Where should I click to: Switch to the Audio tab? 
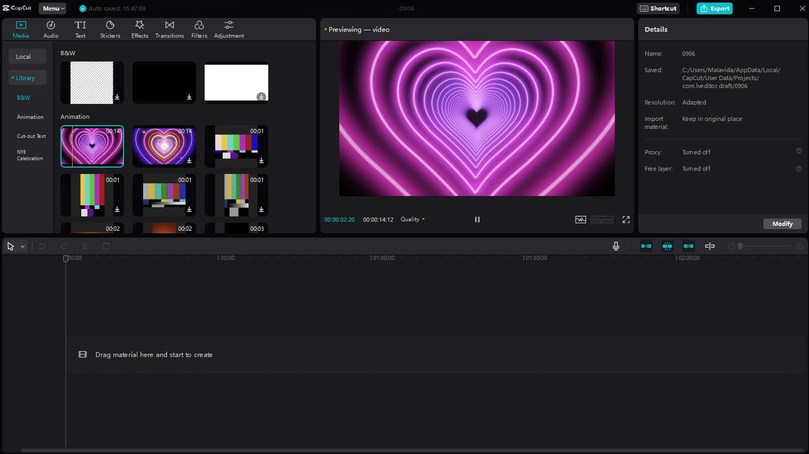point(50,28)
